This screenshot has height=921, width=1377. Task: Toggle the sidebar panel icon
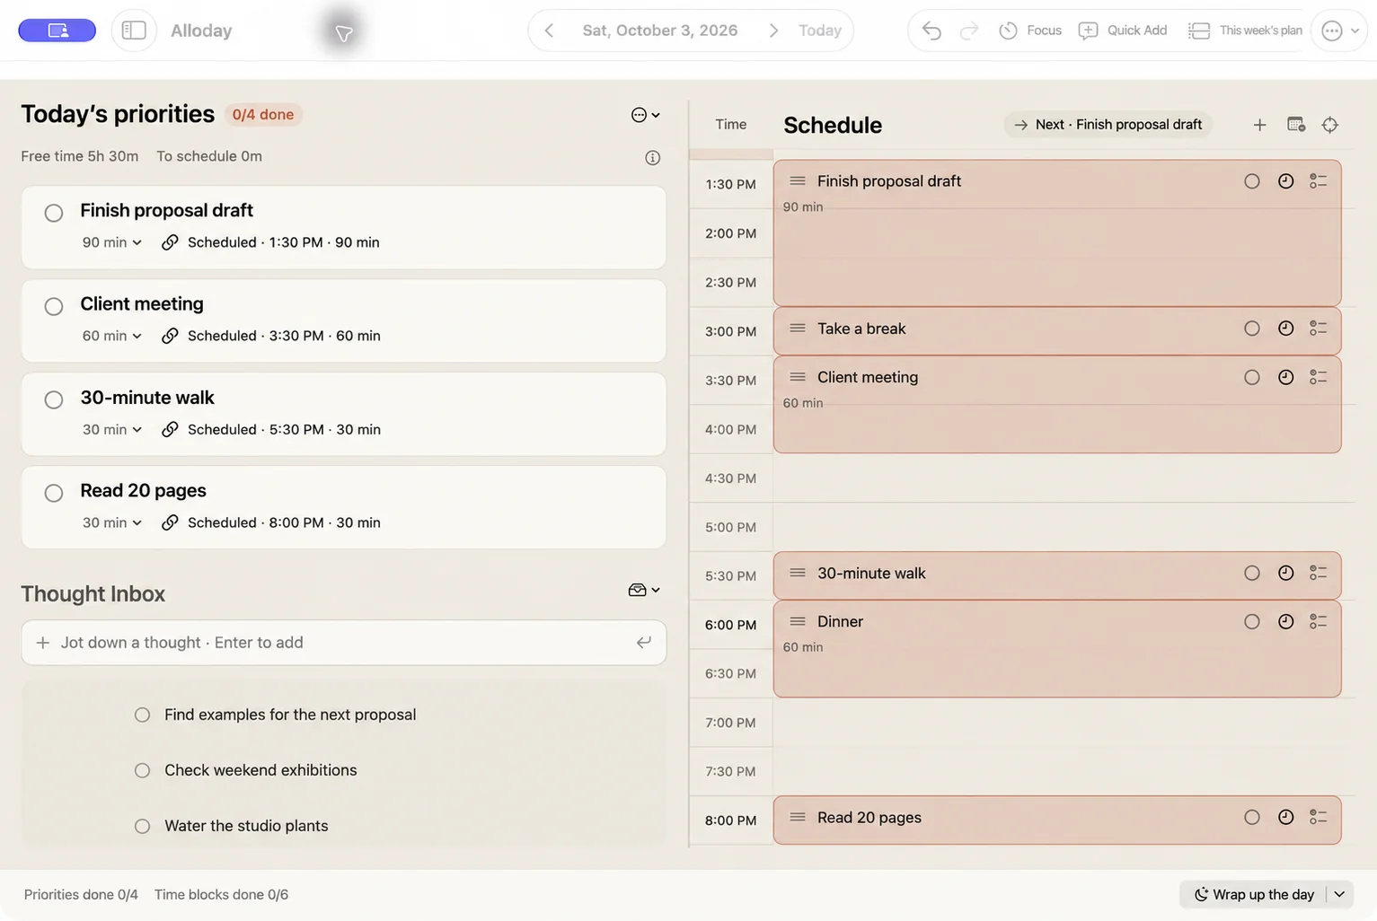(134, 31)
